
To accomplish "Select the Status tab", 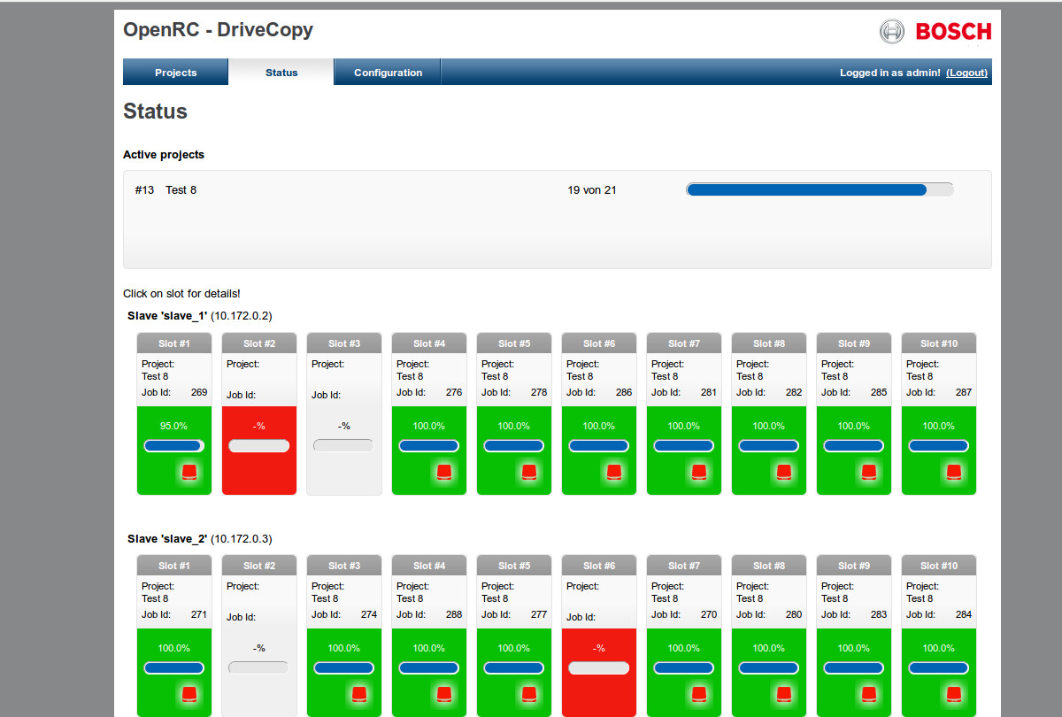I will [281, 73].
